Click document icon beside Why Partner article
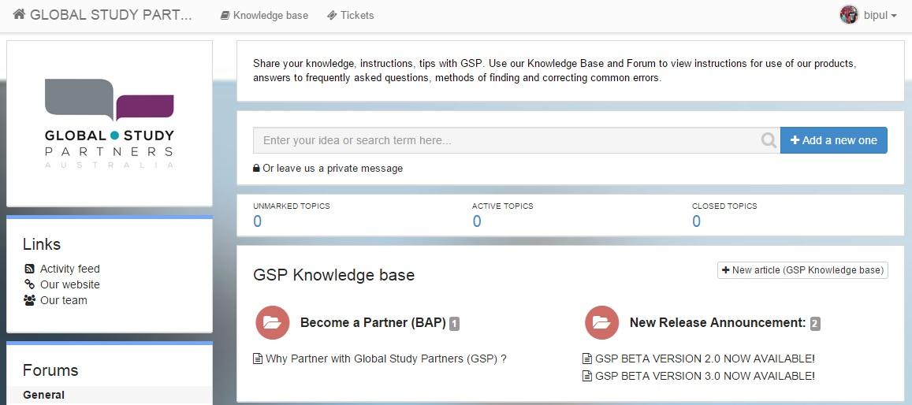 tap(258, 359)
